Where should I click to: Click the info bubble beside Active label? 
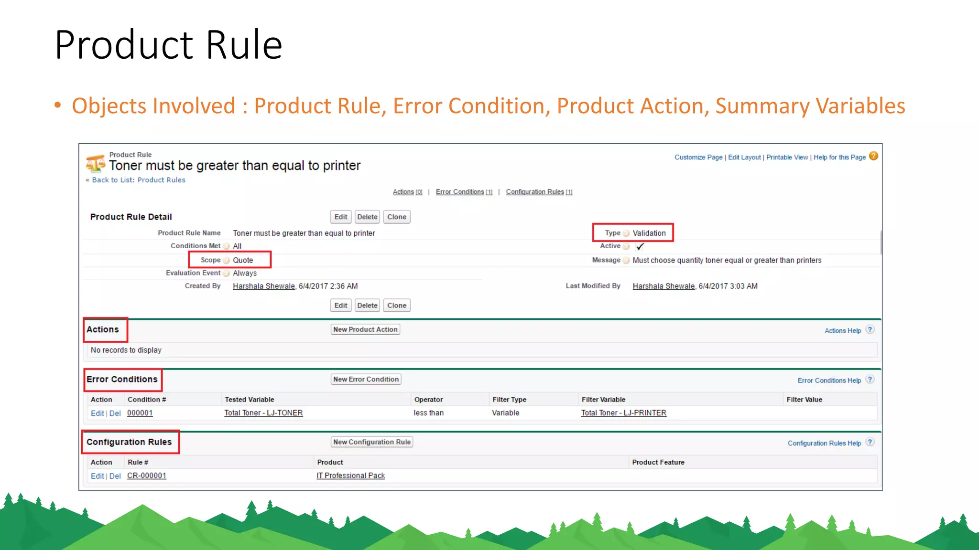point(626,246)
